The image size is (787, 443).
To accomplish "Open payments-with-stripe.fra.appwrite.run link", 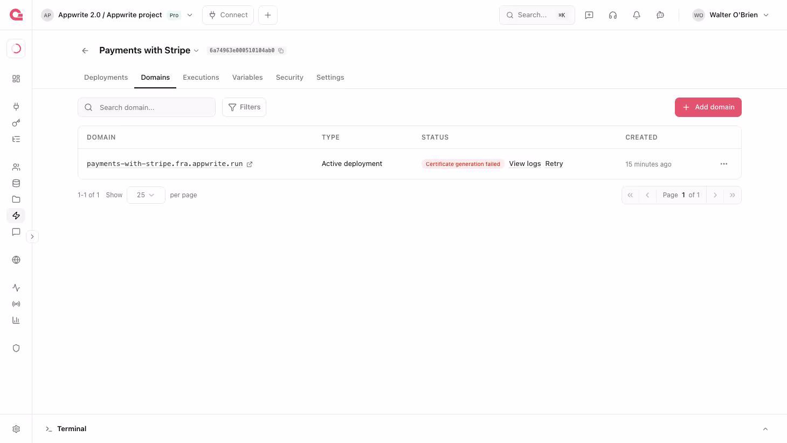I will click(165, 164).
